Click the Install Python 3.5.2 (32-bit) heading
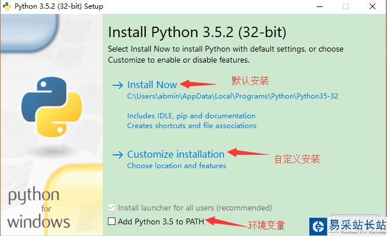The height and width of the screenshot is (236, 387). click(197, 31)
